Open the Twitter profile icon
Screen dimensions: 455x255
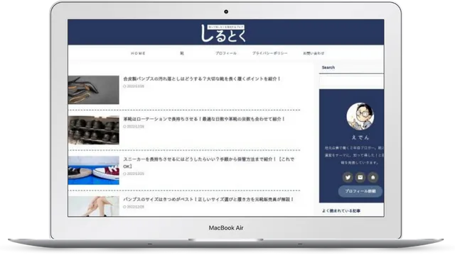(348, 177)
